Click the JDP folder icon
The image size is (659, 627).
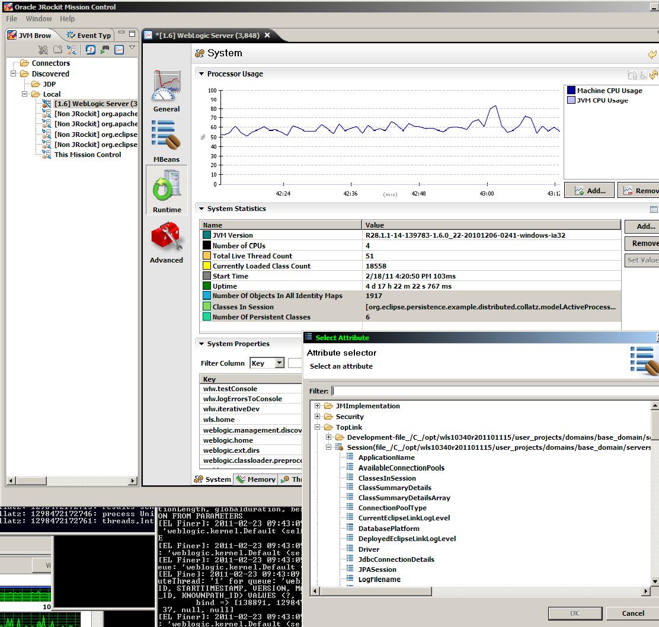[36, 84]
